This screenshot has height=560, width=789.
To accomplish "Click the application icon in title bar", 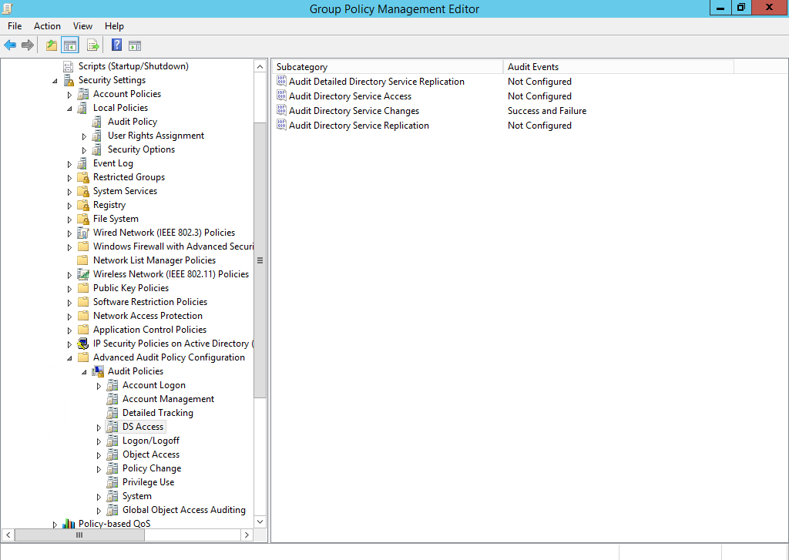I will (x=8, y=8).
